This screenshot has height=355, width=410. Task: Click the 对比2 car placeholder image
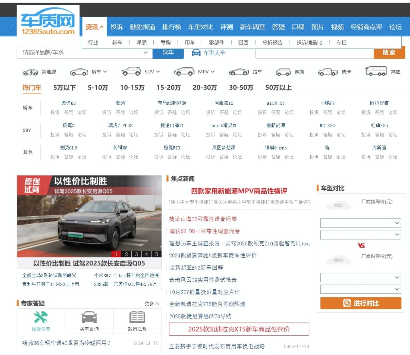pyautogui.click(x=339, y=260)
